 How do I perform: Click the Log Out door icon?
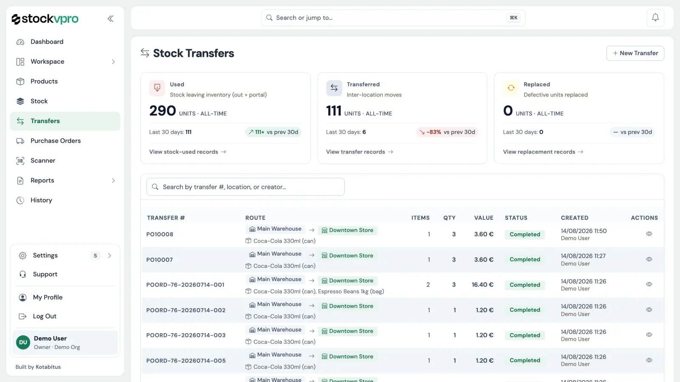pos(23,317)
